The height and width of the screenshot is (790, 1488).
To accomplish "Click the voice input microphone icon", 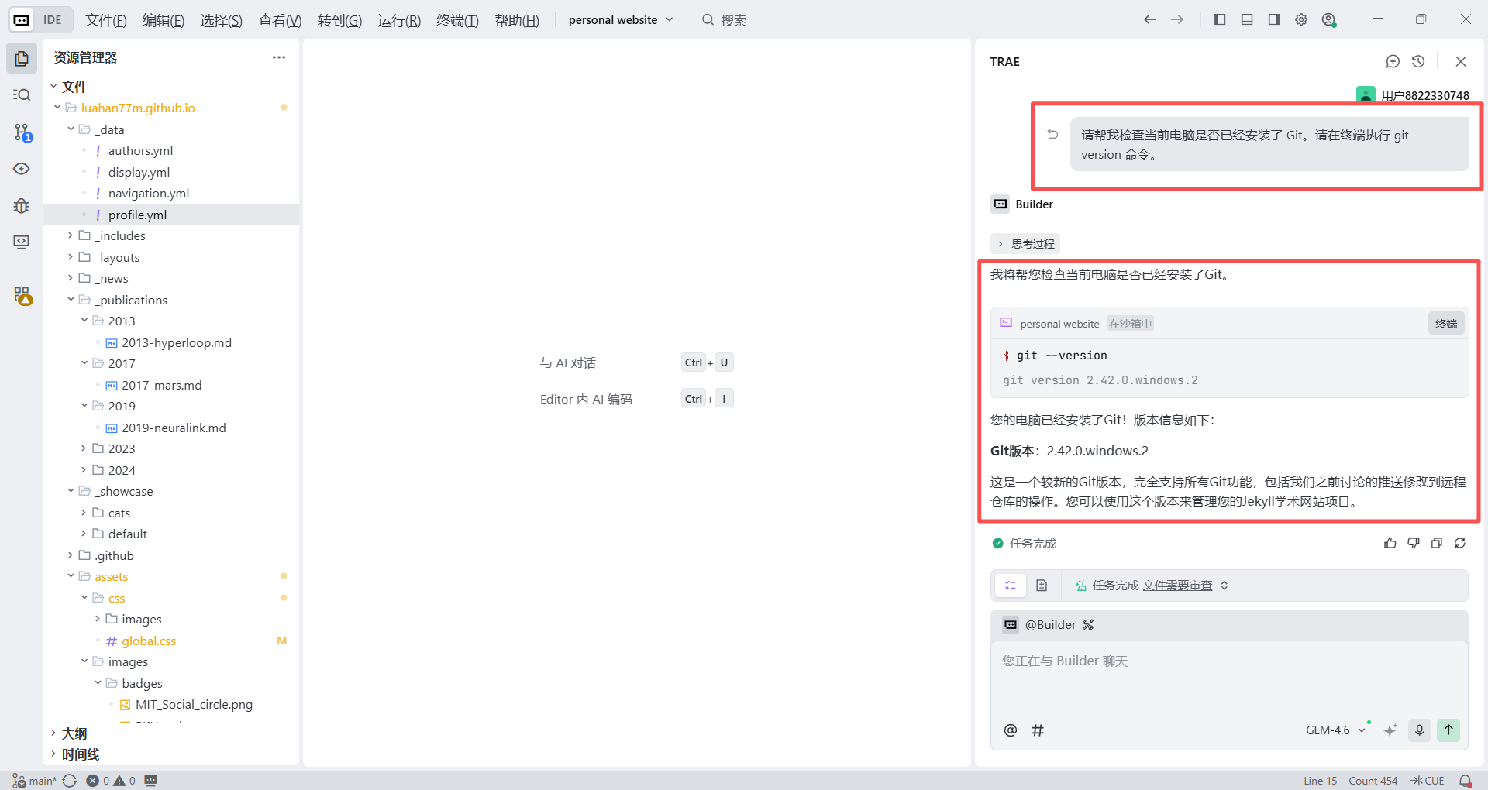I will 1419,730.
